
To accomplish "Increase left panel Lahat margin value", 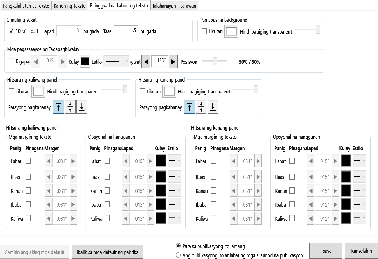I will tap(73, 161).
